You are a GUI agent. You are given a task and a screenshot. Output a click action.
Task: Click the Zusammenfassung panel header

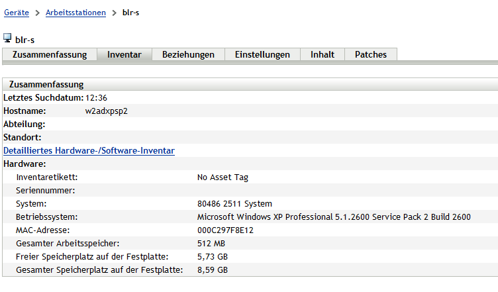click(x=46, y=84)
